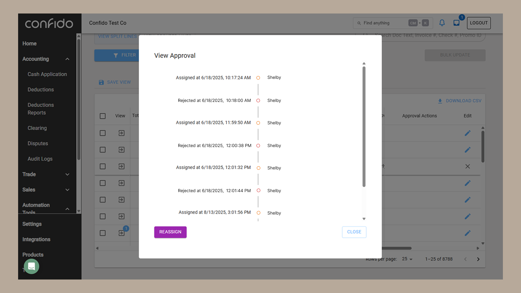
Task: Check the fifth table row checkbox
Action: [103, 200]
